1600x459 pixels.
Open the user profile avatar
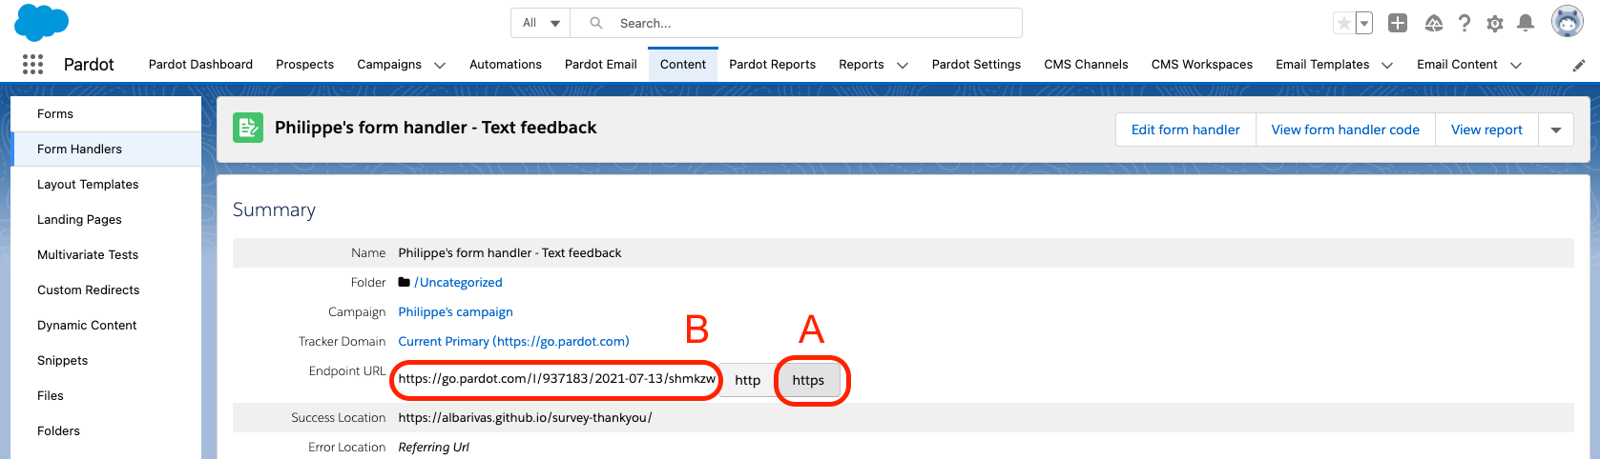point(1567,21)
